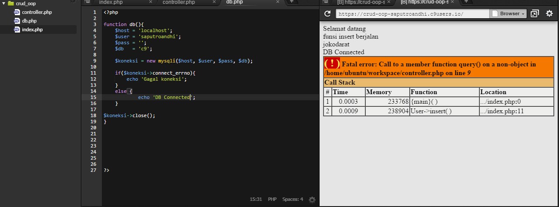
Task: Click the cursor position 15:31 indicator
Action: pos(256,200)
